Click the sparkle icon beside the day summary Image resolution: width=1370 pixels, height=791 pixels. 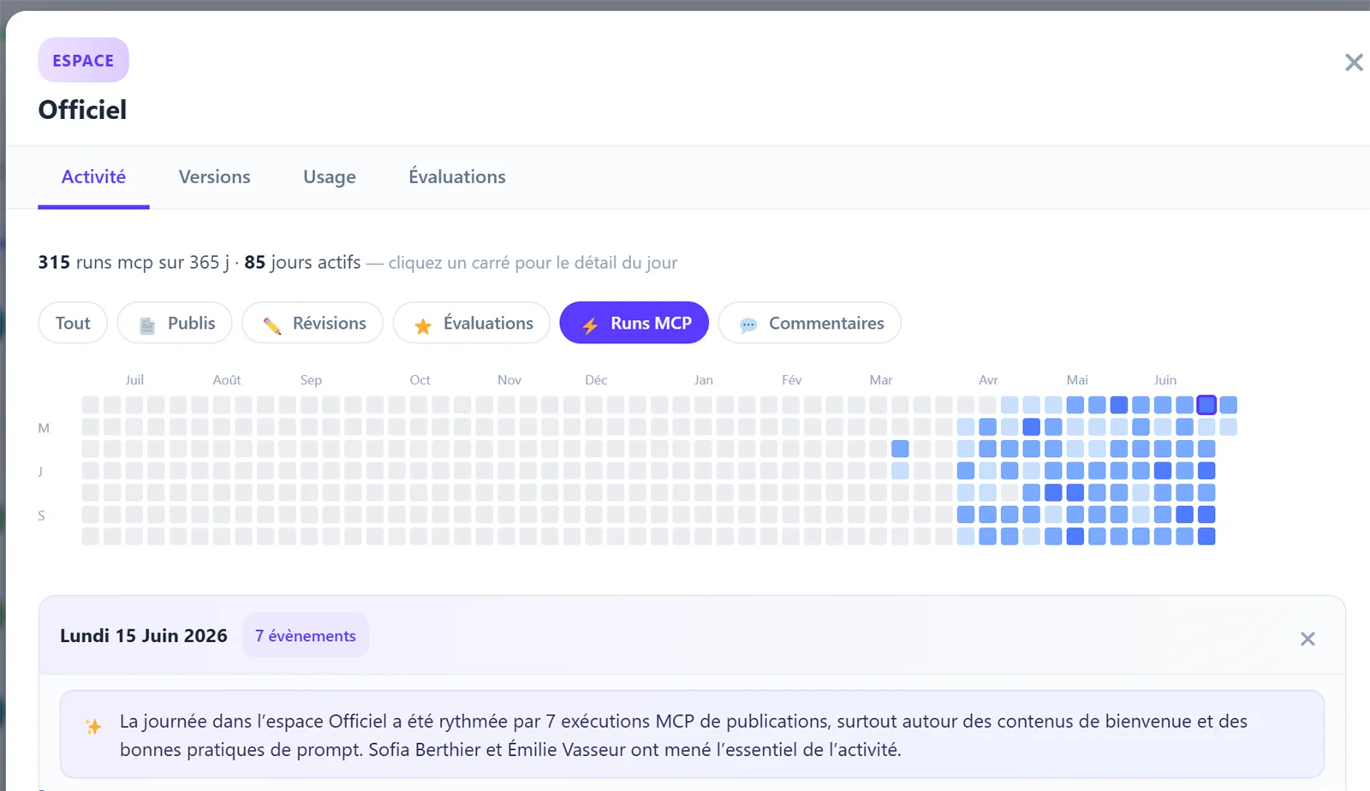click(x=93, y=727)
